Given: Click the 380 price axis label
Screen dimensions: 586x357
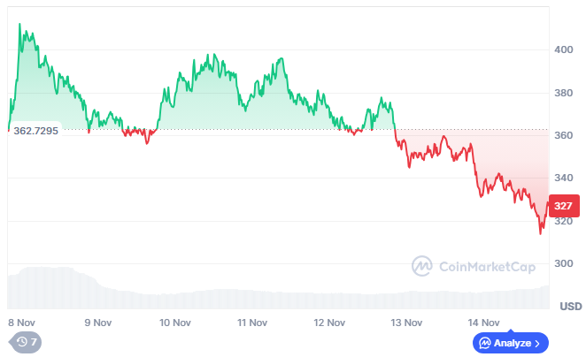Looking at the screenshot, I should pyautogui.click(x=563, y=93).
